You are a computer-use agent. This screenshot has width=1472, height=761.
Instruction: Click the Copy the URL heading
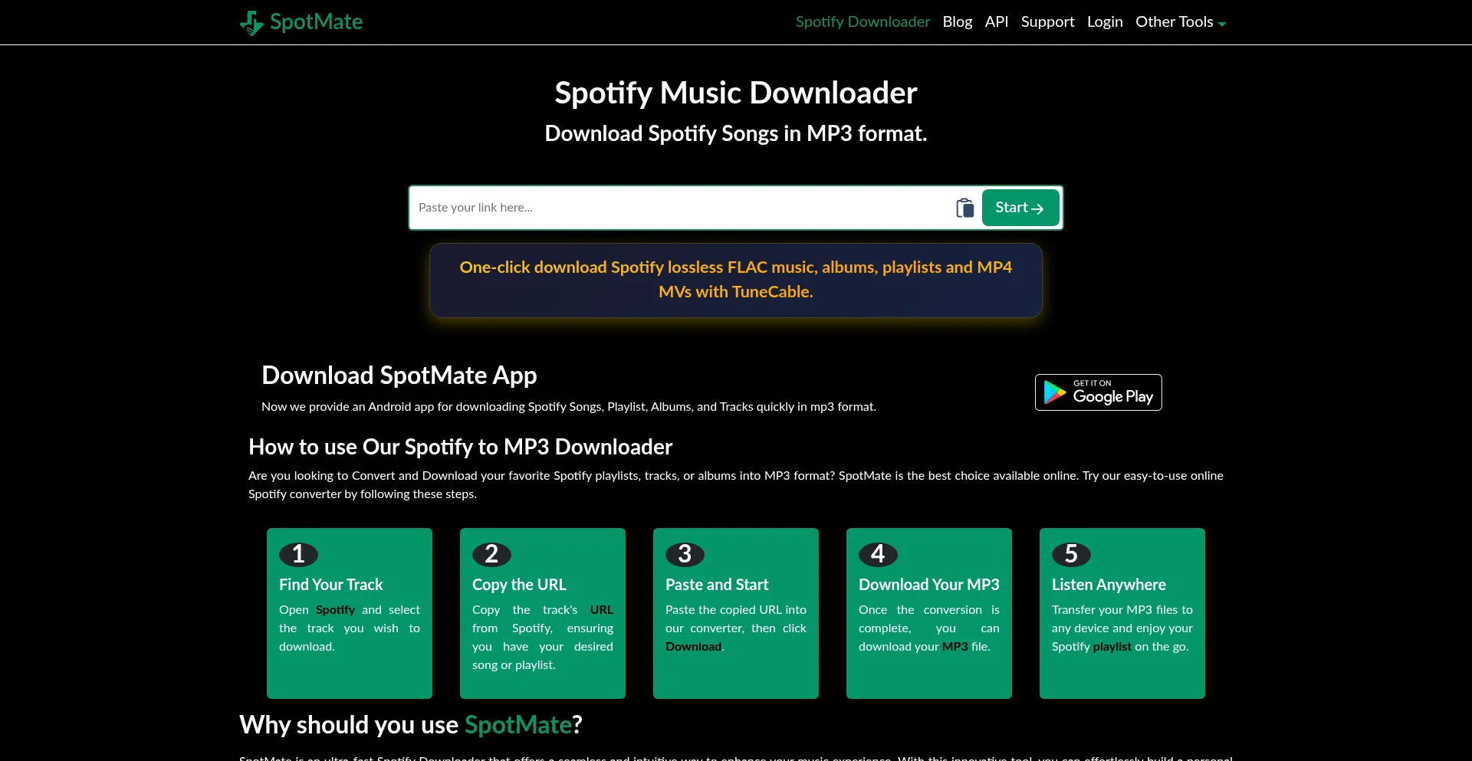coord(519,585)
